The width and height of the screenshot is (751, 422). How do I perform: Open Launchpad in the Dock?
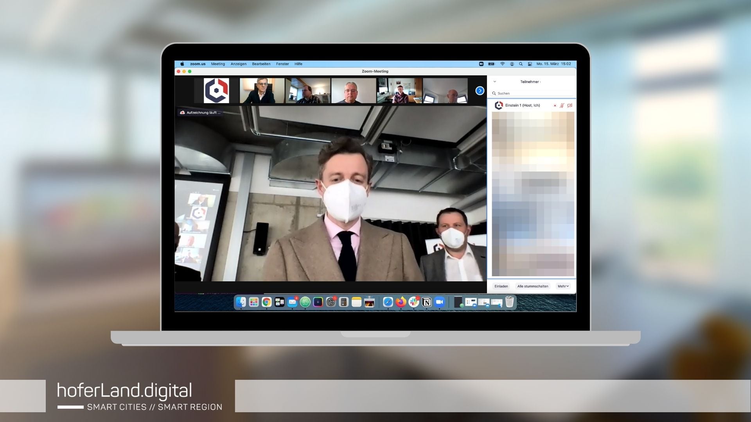254,302
